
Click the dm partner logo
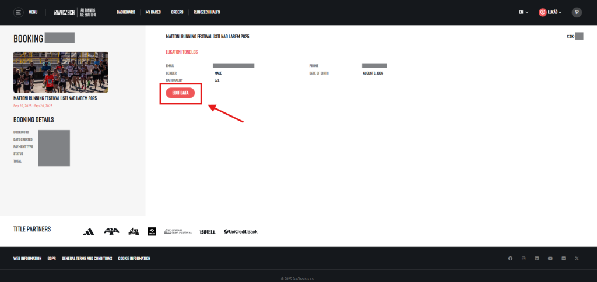(134, 231)
